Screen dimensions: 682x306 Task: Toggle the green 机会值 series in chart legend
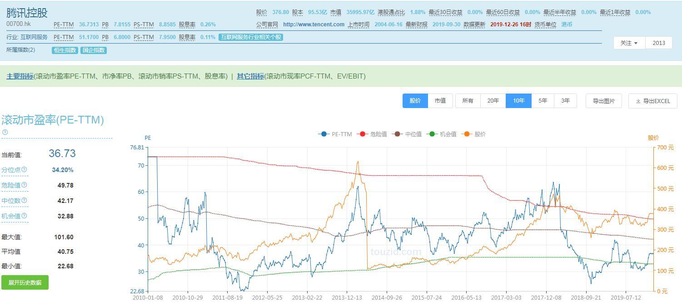442,134
